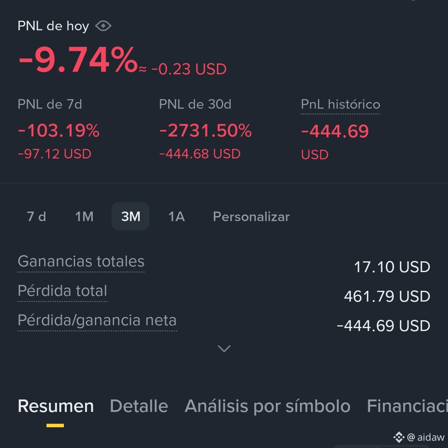The height and width of the screenshot is (448, 448).
Task: Click the @aidaw watermark username
Action: 426,437
